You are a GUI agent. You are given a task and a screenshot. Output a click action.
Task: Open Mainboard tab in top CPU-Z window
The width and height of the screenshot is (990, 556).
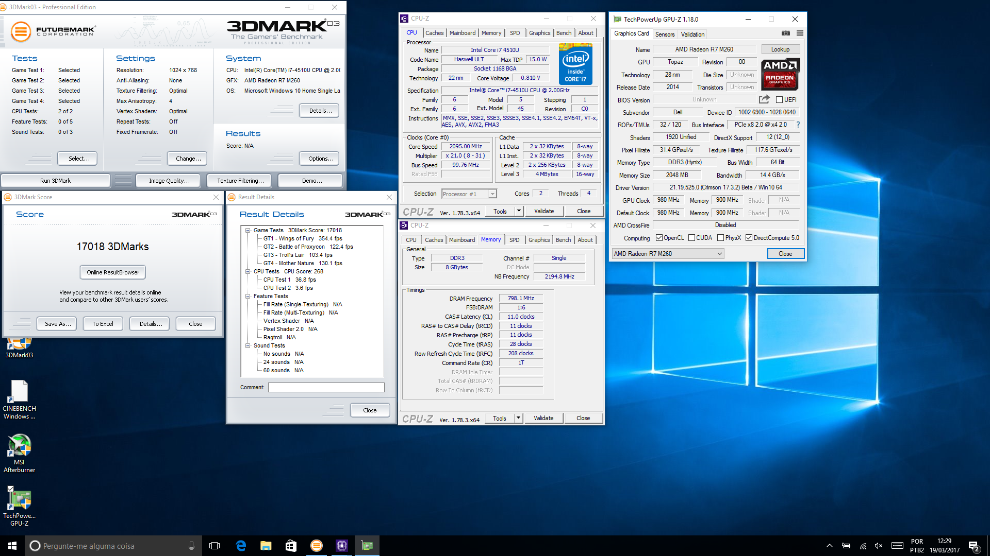463,33
